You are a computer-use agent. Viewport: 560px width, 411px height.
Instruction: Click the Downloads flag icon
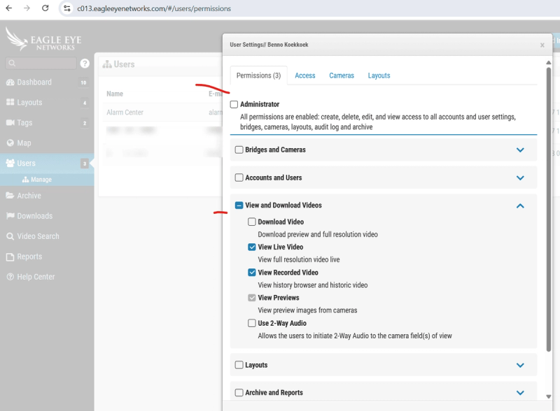point(10,216)
